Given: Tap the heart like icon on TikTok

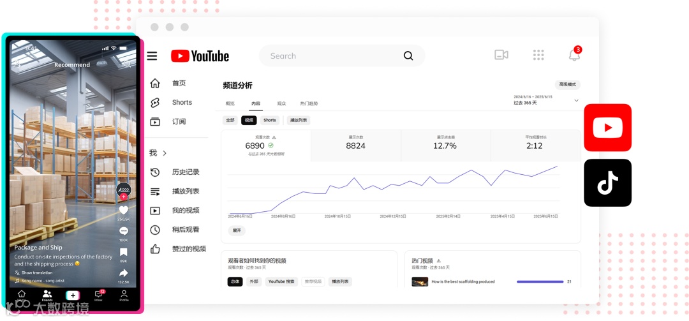Looking at the screenshot, I should (124, 210).
